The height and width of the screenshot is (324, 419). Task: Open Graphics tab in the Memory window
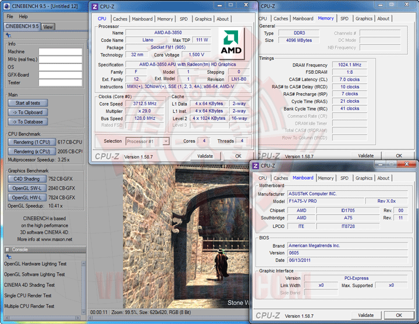[364, 19]
